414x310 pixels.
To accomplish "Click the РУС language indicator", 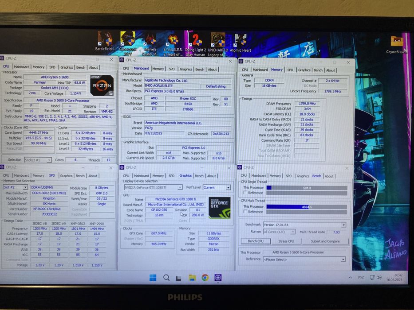I will (361, 278).
